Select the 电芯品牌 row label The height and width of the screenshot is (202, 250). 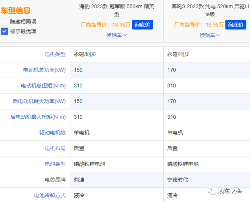(55, 180)
